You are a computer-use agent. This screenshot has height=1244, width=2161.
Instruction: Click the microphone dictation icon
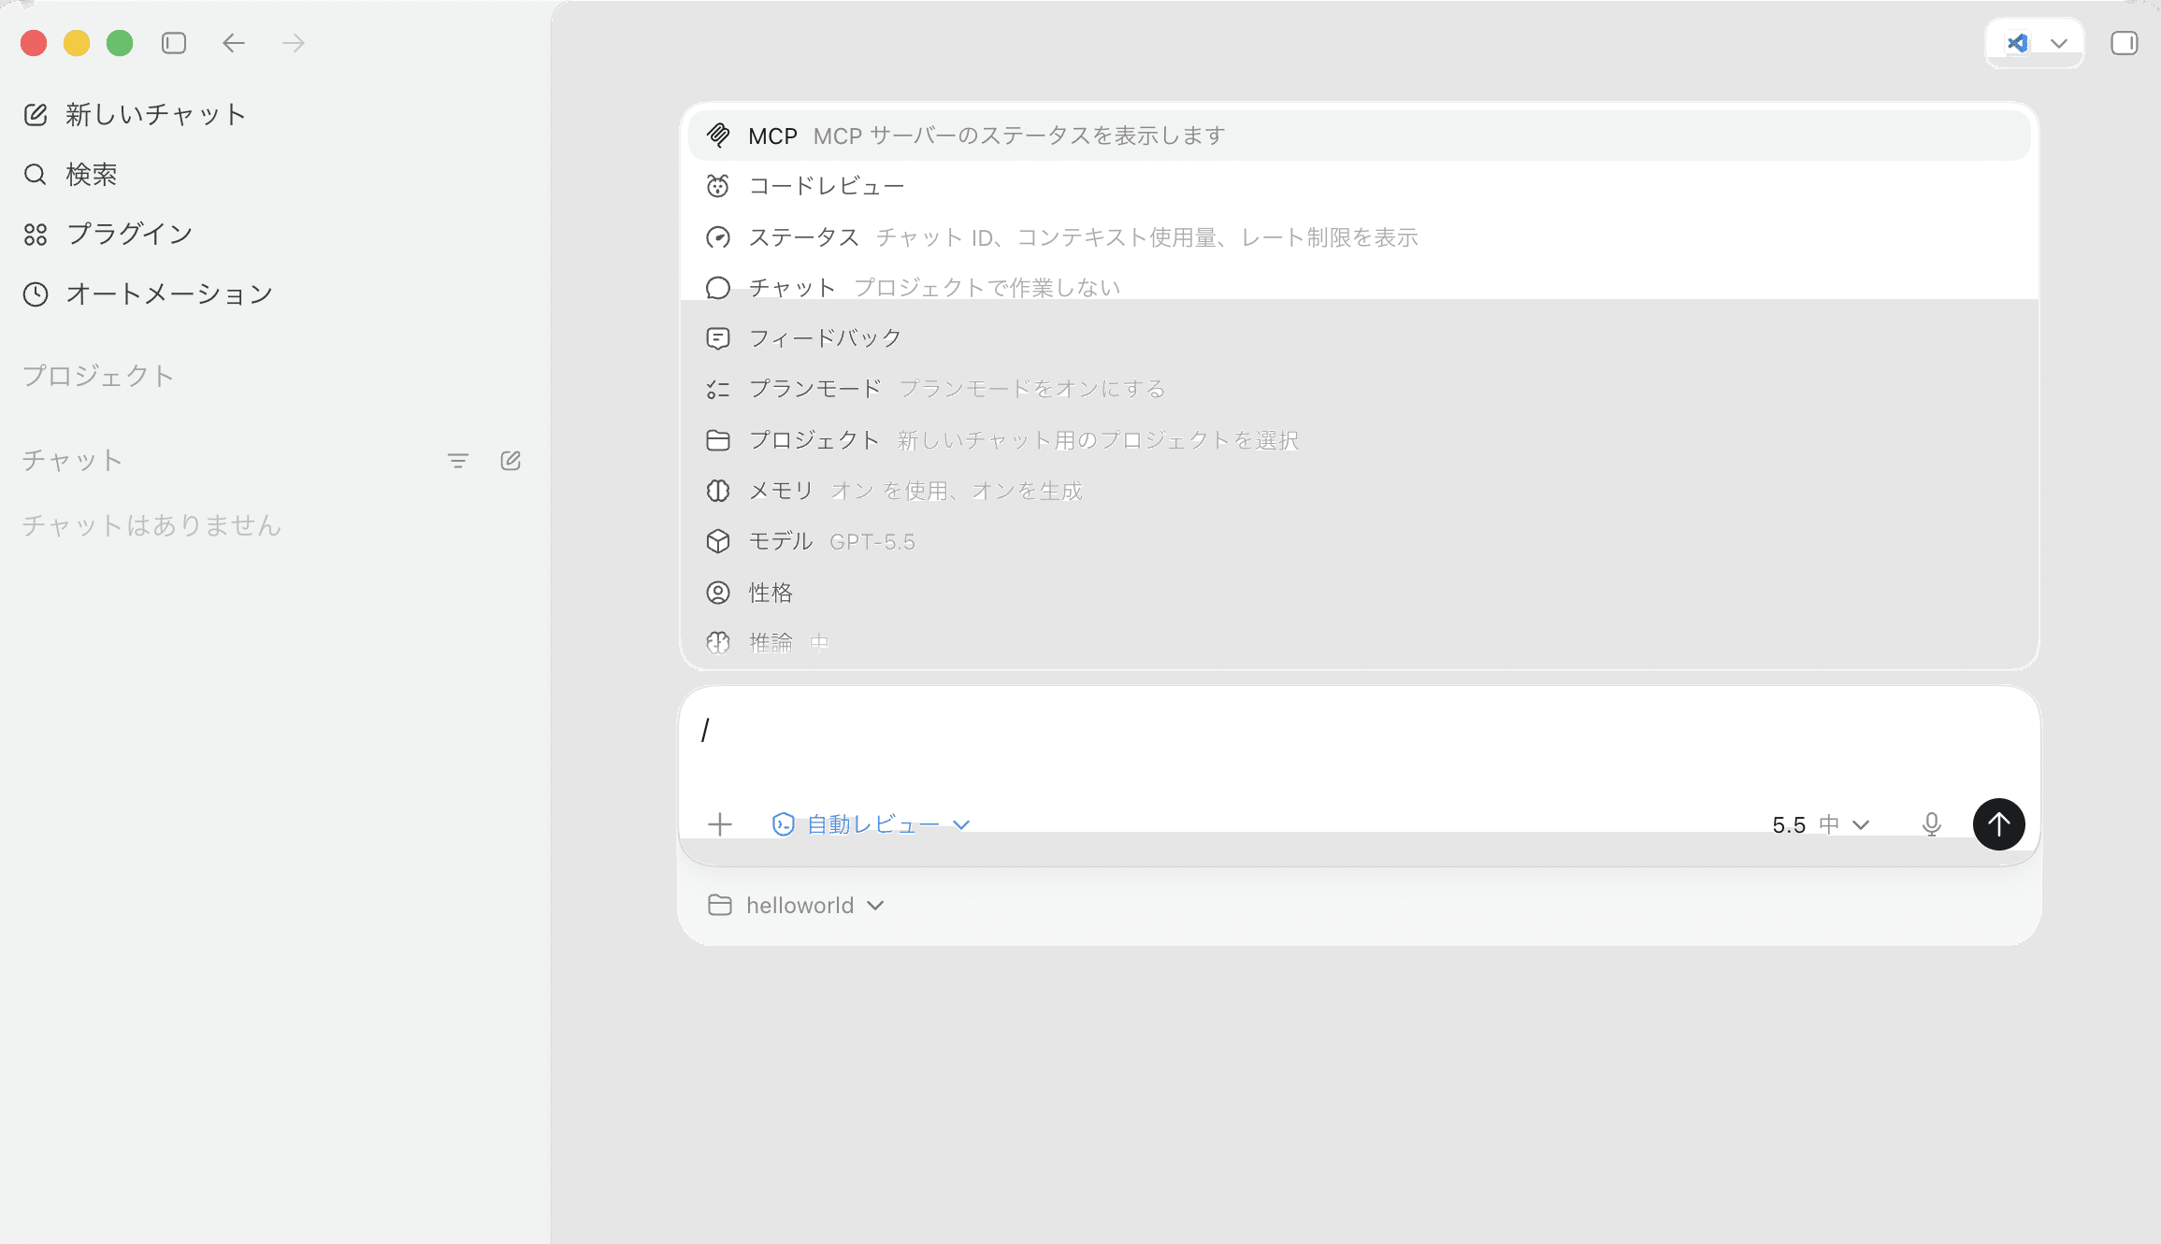tap(1932, 824)
